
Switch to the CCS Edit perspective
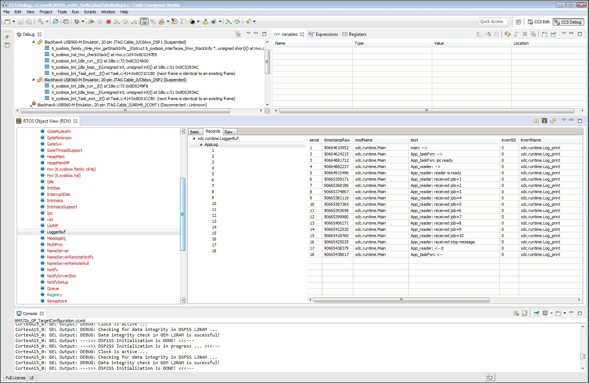pos(539,22)
